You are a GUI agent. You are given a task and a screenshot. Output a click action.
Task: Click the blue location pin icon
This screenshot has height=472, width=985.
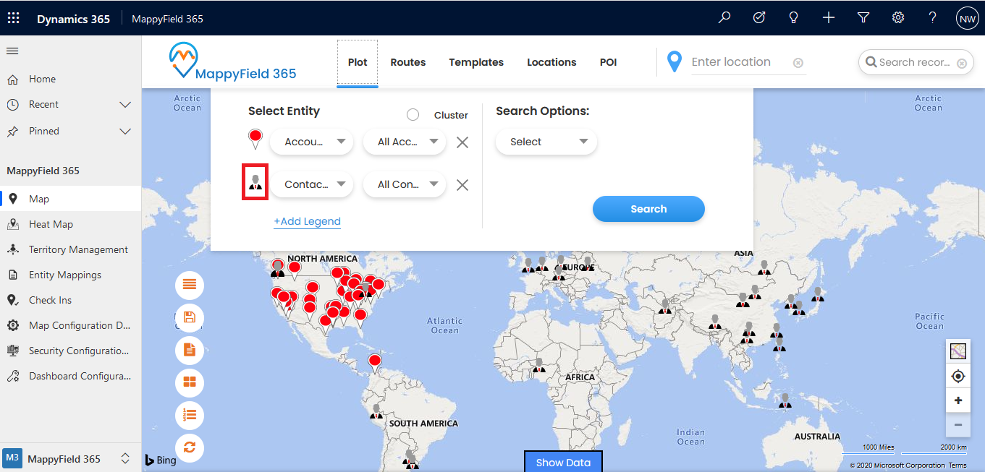675,62
